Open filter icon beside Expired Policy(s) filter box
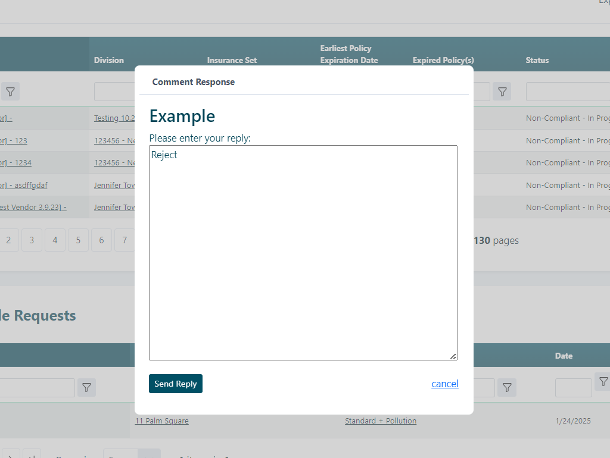 coord(502,92)
